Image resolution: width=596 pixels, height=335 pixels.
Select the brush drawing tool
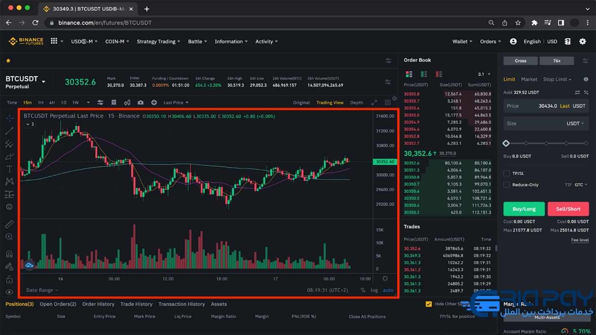[9, 157]
